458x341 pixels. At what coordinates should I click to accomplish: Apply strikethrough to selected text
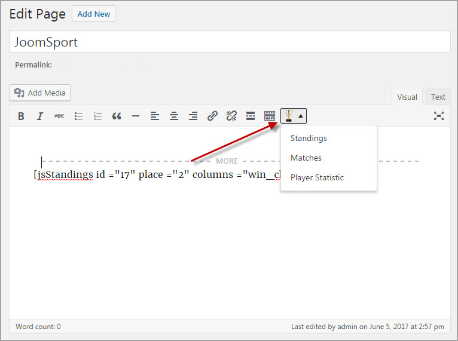point(59,116)
